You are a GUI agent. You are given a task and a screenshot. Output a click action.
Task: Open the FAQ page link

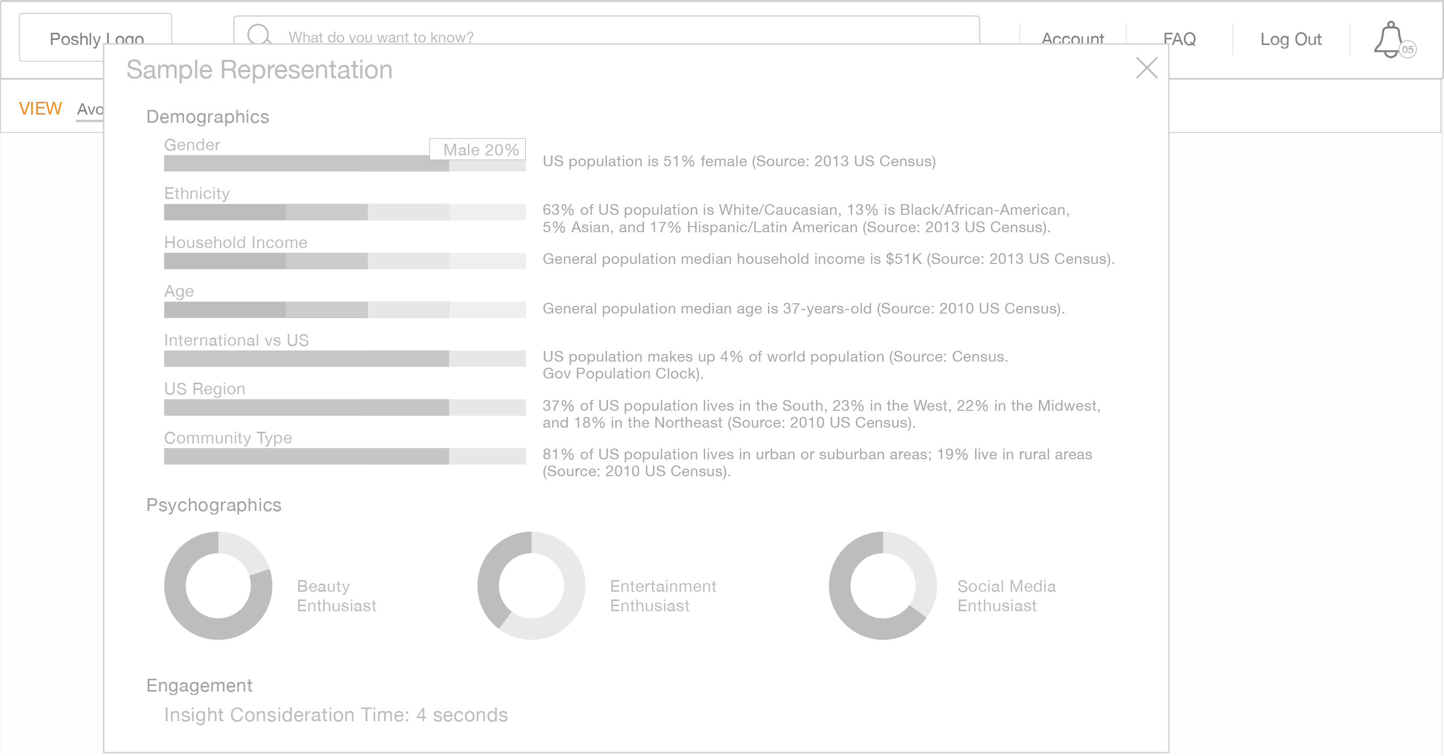(1180, 39)
